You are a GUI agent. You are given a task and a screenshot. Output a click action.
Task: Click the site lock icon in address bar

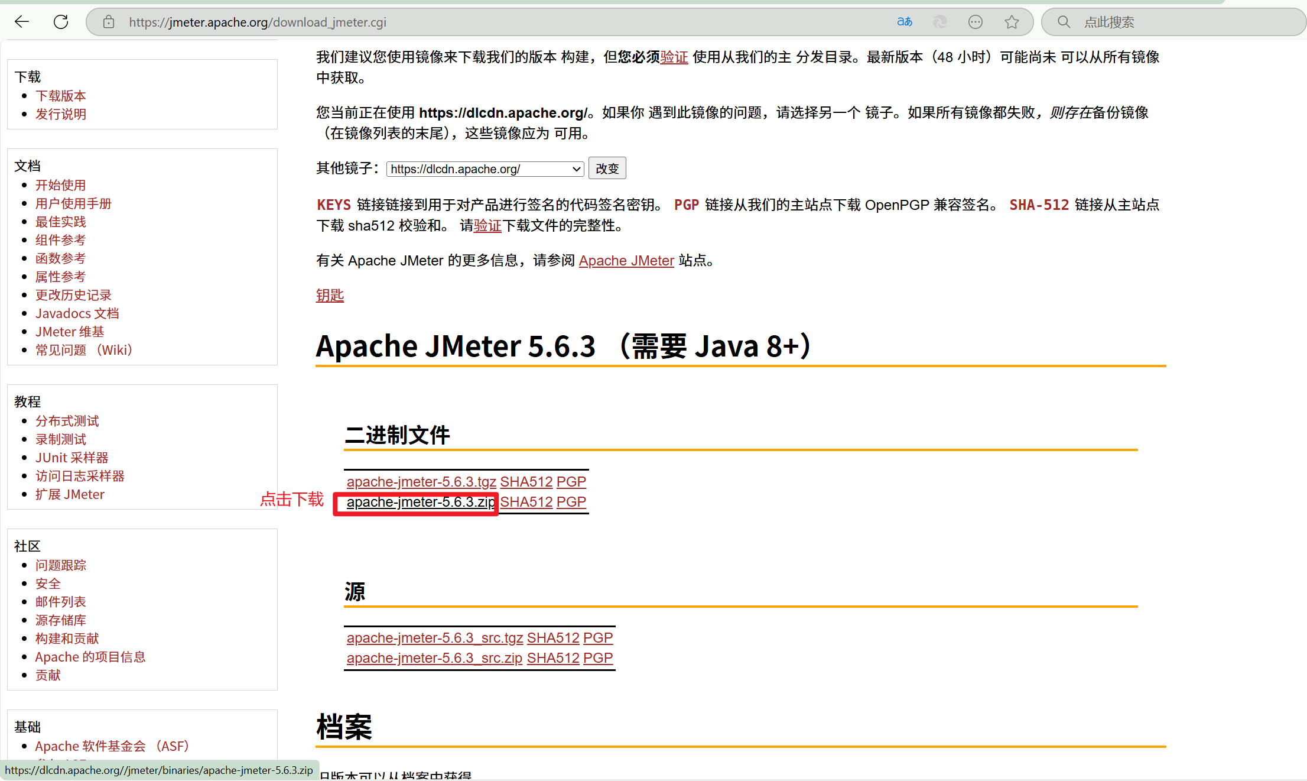click(x=109, y=22)
